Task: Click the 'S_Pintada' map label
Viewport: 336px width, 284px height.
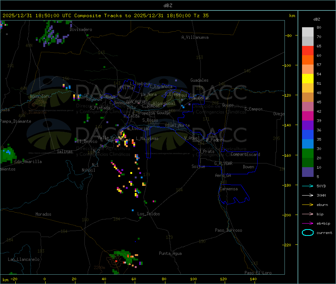Action: click(x=100, y=108)
